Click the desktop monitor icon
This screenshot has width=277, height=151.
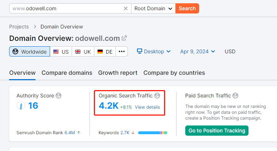(x=140, y=51)
